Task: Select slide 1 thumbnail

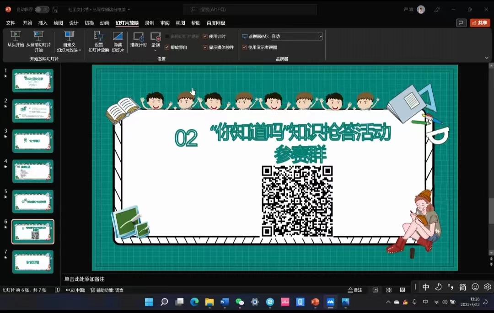Action: pyautogui.click(x=33, y=81)
